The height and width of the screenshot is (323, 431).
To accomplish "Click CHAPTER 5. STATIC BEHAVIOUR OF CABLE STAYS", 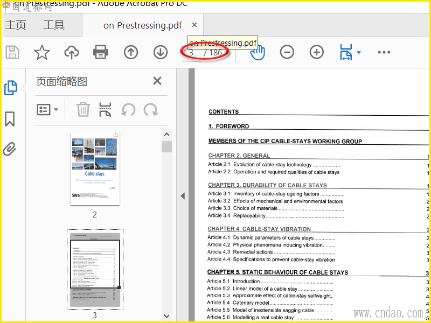I will [x=277, y=272].
